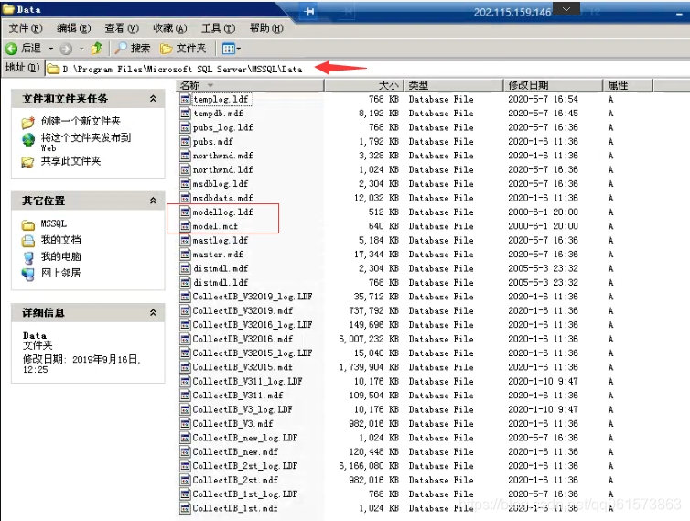Go up one folder level icon
This screenshot has width=690, height=521.
pos(97,48)
